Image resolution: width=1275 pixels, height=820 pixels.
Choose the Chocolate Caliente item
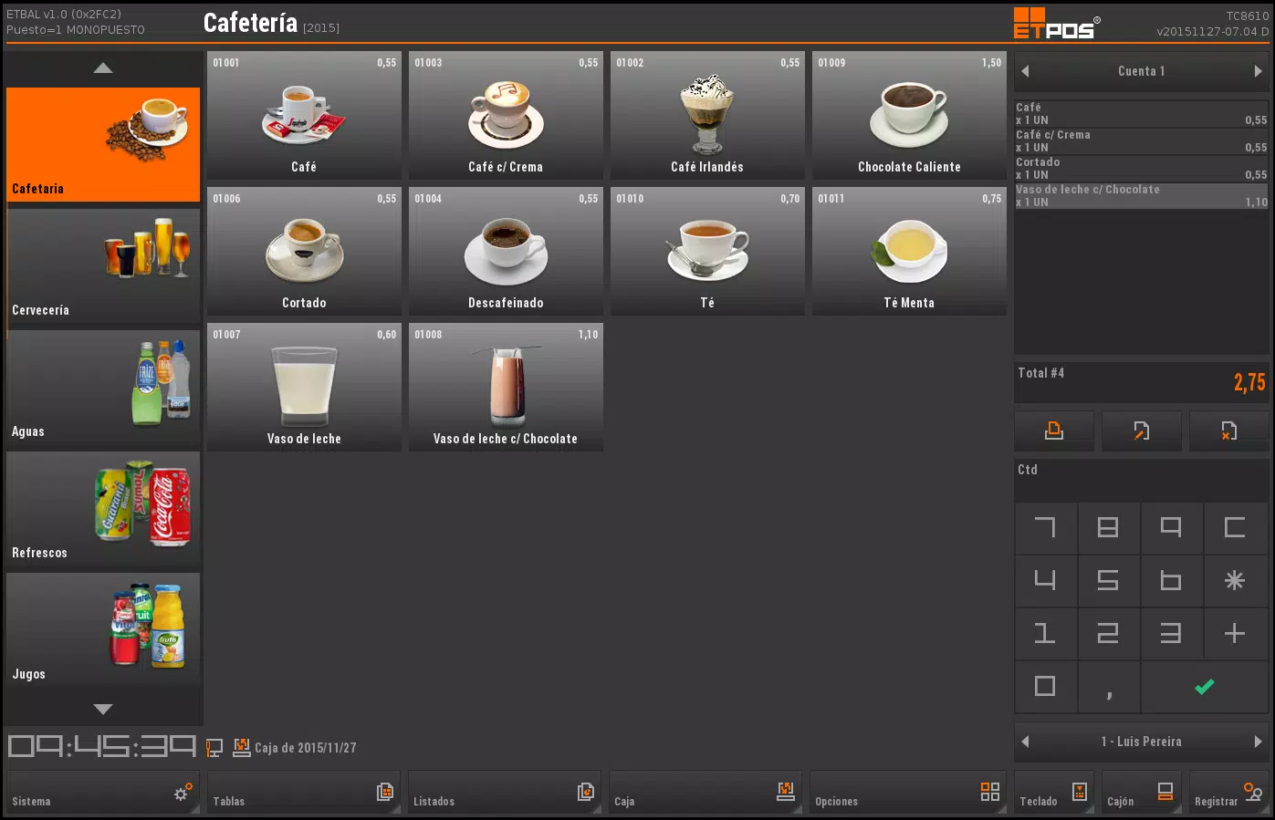click(909, 115)
